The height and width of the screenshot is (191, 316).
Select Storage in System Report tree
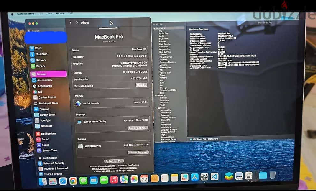point(163,88)
